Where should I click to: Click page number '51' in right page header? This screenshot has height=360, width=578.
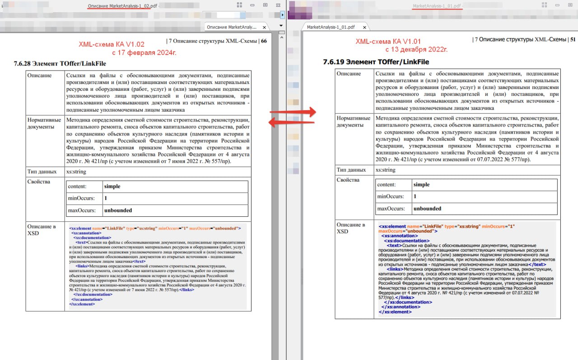tap(573, 39)
